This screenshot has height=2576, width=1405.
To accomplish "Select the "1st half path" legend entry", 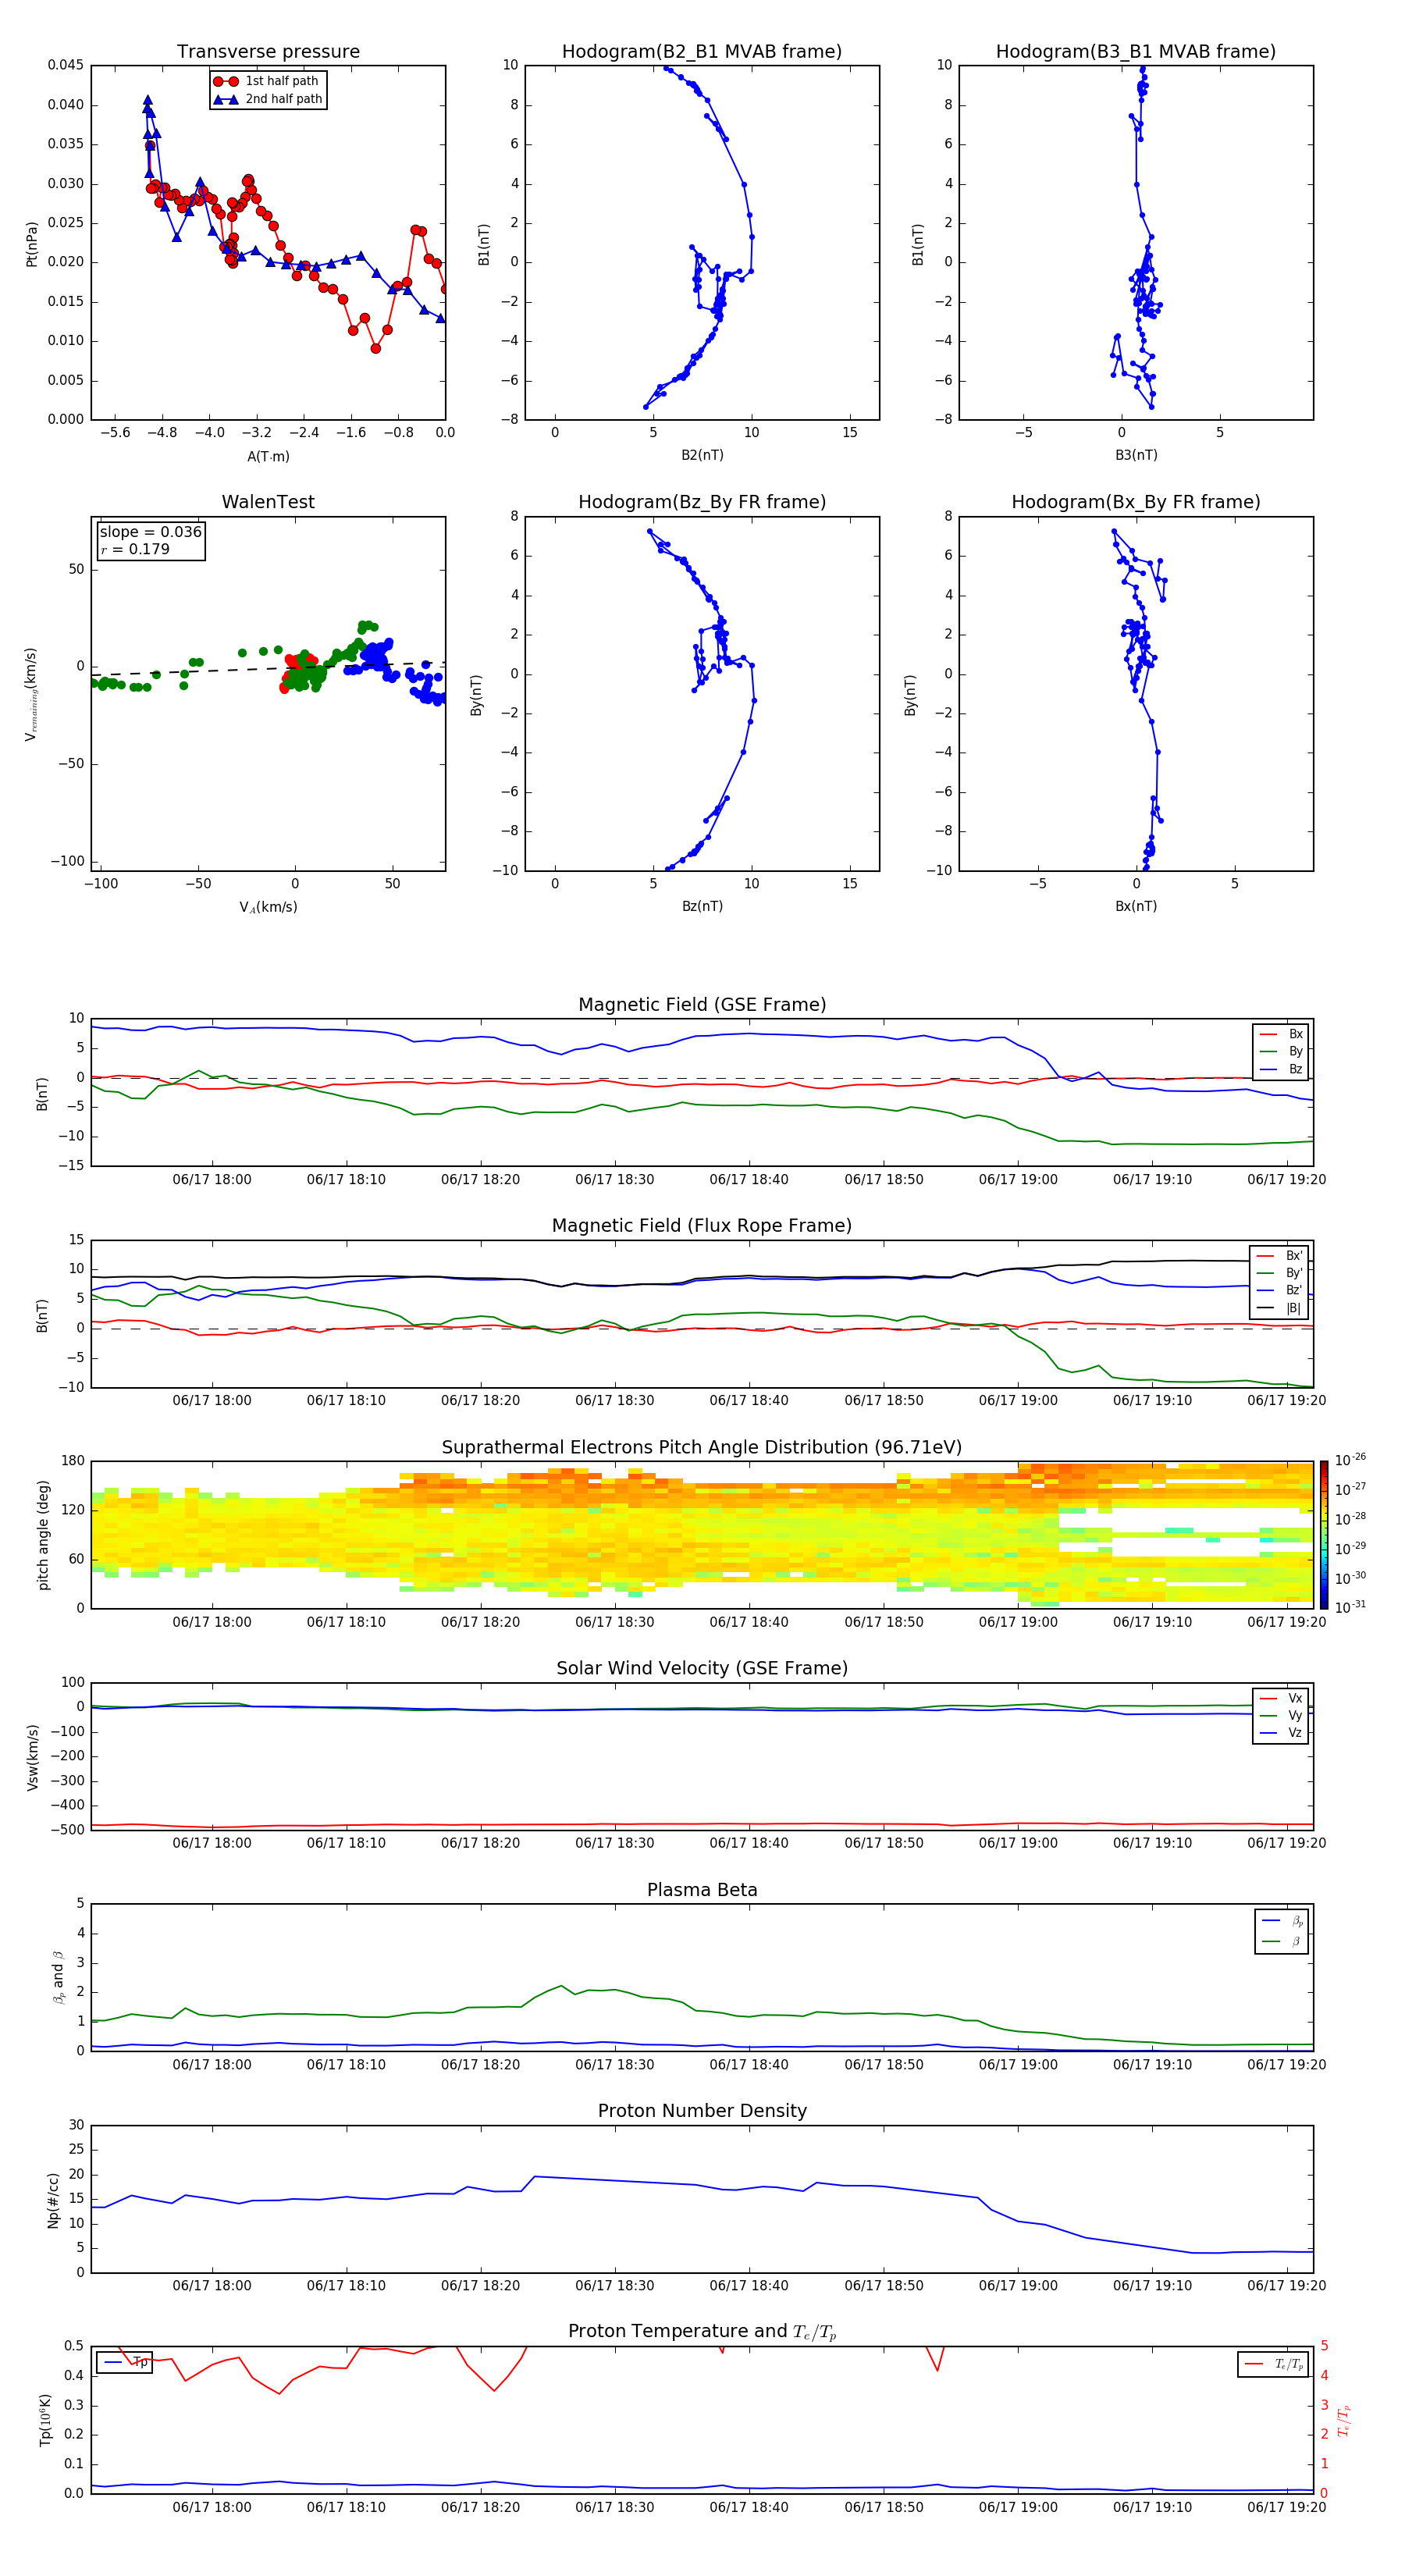I will (x=268, y=81).
